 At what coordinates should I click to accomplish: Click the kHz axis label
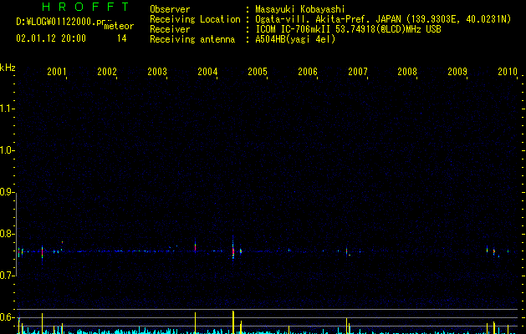click(8, 68)
